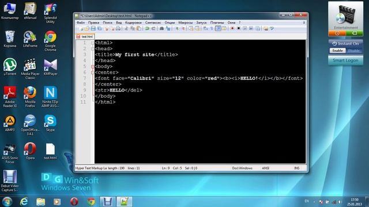The image size is (369, 207).
Task: Click the Dos\Windows status bar field
Action: point(242,168)
